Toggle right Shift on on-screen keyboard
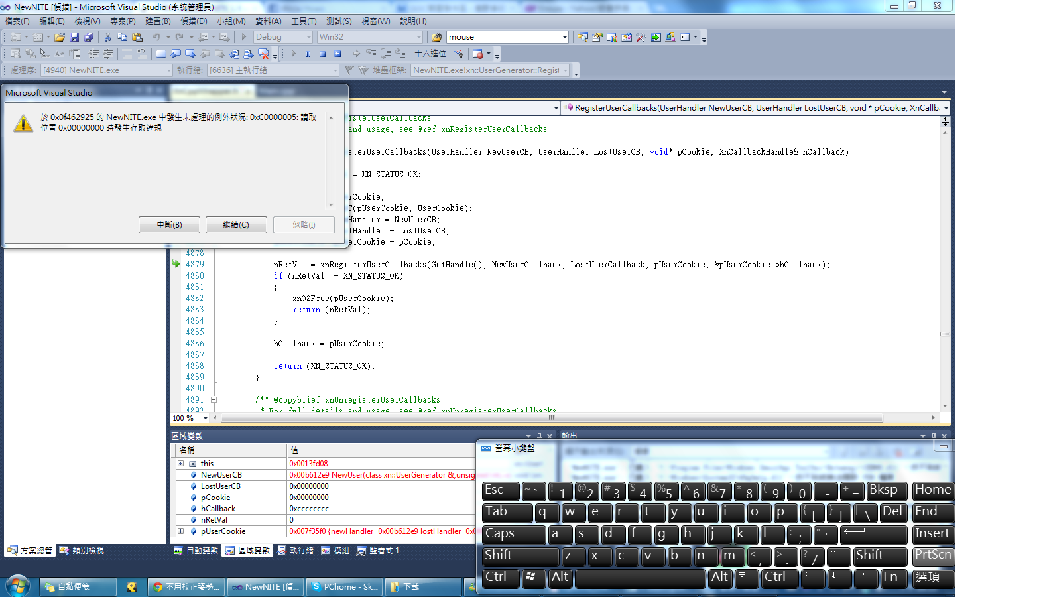Screen dimensions: 1043x597 coord(880,556)
